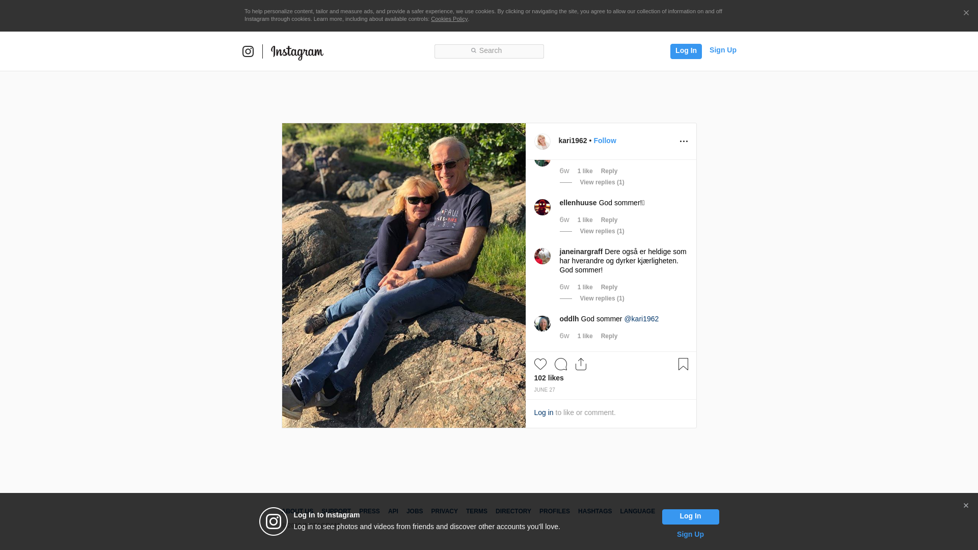Open oddlh avatar
Image resolution: width=978 pixels, height=550 pixels.
[542, 323]
